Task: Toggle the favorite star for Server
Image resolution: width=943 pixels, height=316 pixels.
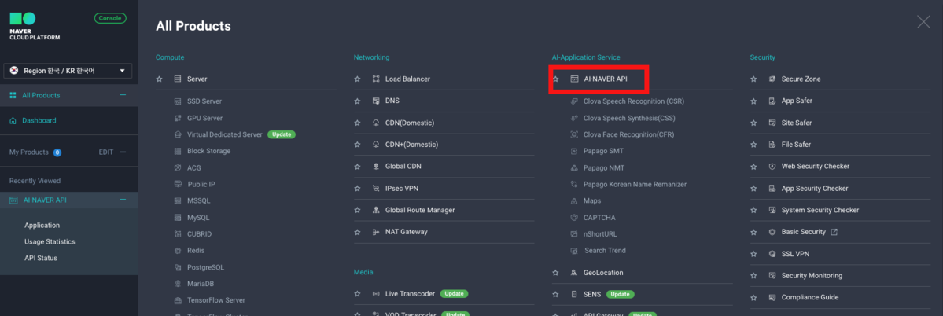Action: coord(160,79)
